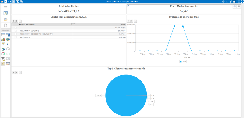Check the box for RECEBIMENTO DE CLIENTE
Viewport: 244px width, 118px height.
[x=16, y=31]
